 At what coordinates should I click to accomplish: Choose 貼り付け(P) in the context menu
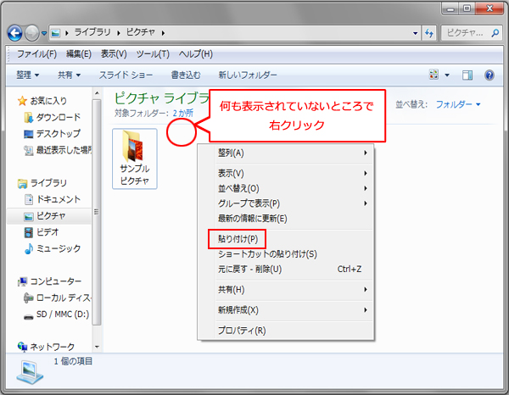238,238
